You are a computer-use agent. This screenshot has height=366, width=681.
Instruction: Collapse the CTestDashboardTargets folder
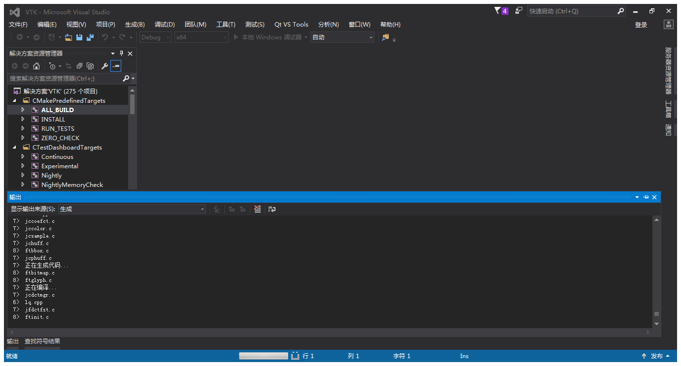pos(14,147)
